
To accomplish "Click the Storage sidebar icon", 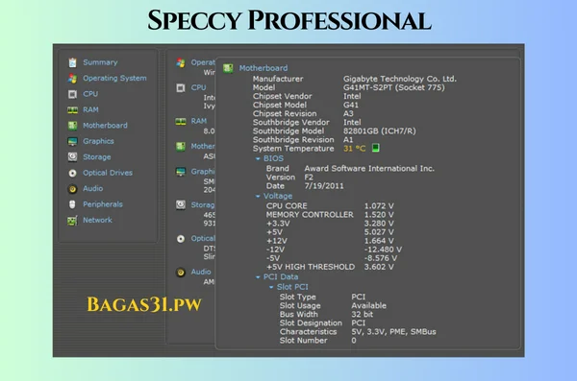I will (x=72, y=156).
